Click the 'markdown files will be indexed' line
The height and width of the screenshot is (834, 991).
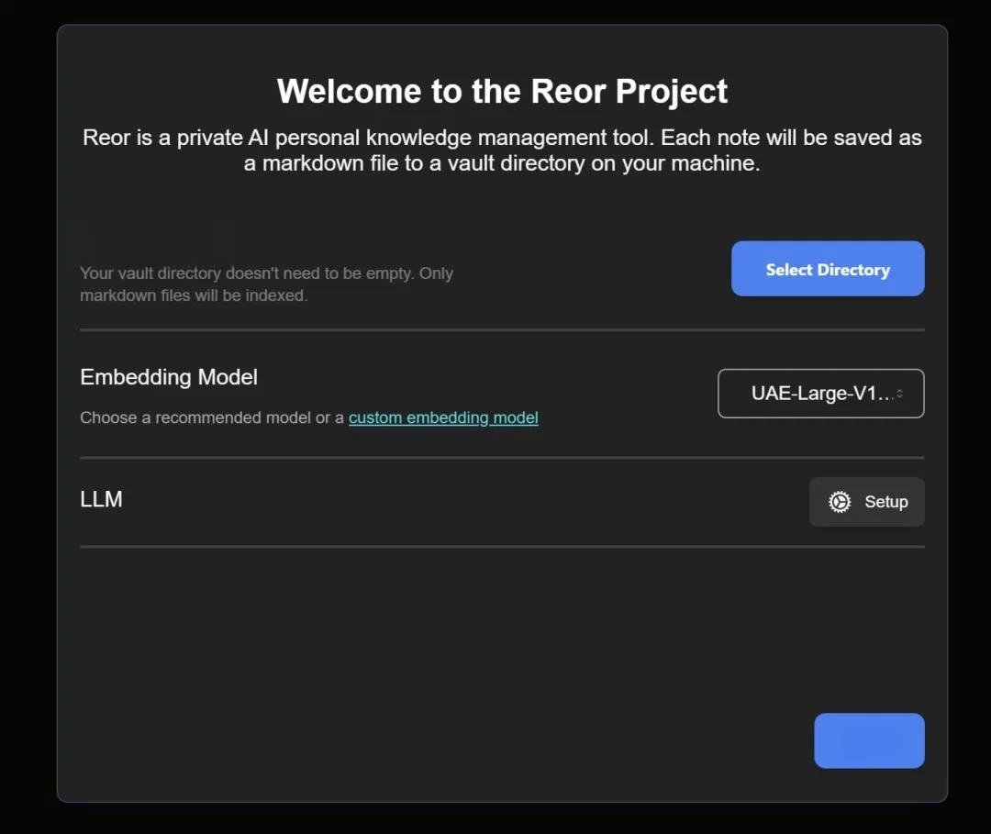coord(194,295)
